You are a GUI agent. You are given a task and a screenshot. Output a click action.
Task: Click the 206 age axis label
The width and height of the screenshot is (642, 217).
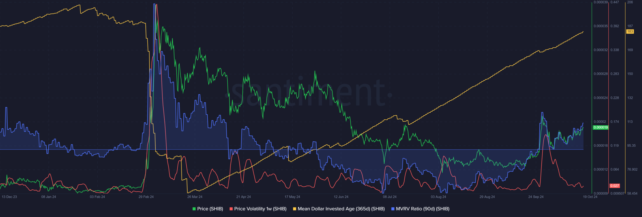coord(630,2)
